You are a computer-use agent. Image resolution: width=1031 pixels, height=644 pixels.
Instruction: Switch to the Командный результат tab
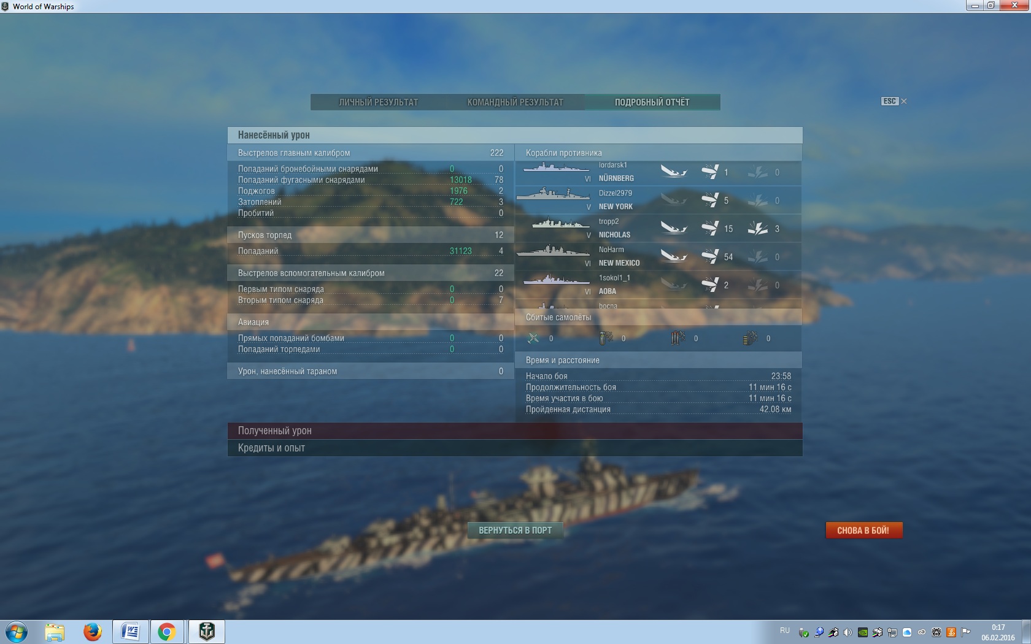point(515,102)
